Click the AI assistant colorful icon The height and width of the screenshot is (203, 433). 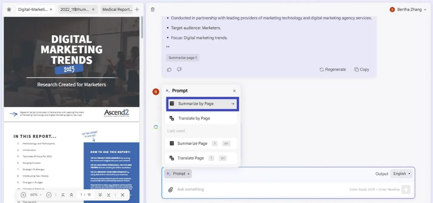coord(156,127)
